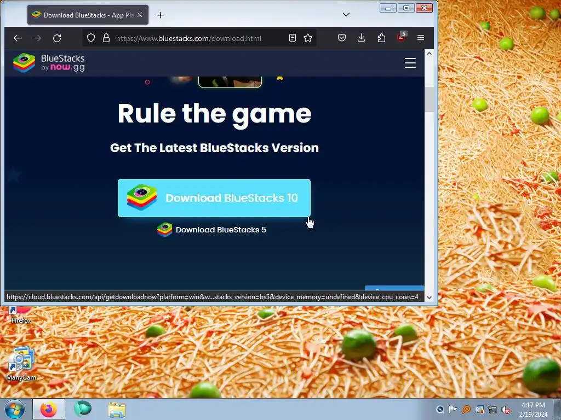Click Download BlueStacks 10 button
Screen dimensions: 561x420
214,198
